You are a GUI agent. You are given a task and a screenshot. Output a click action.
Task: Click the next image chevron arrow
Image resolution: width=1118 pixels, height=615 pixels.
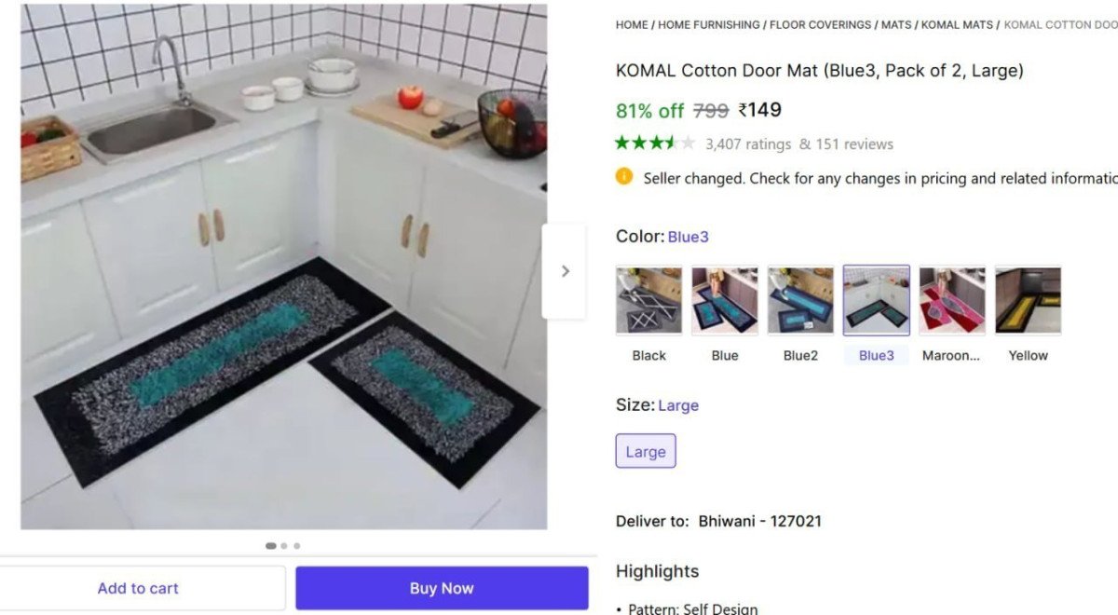coord(565,271)
